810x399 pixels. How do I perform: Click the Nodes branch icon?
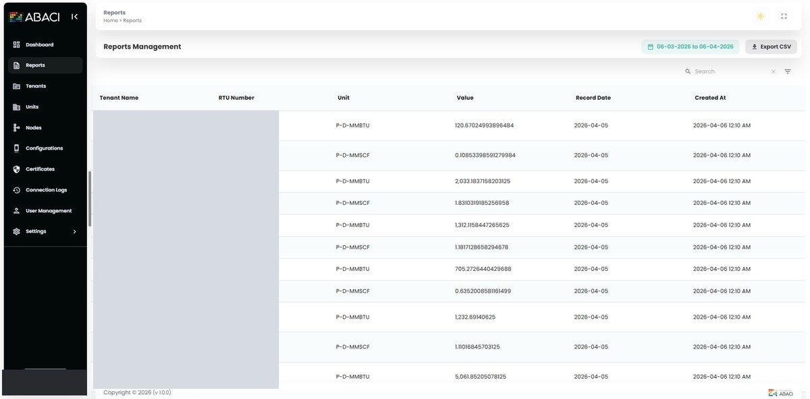[x=16, y=127]
